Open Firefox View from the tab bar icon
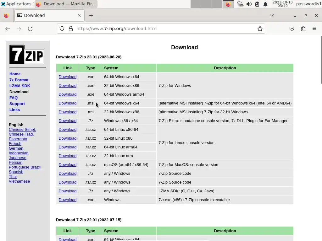This screenshot has height=241, width=322. (x=6, y=16)
